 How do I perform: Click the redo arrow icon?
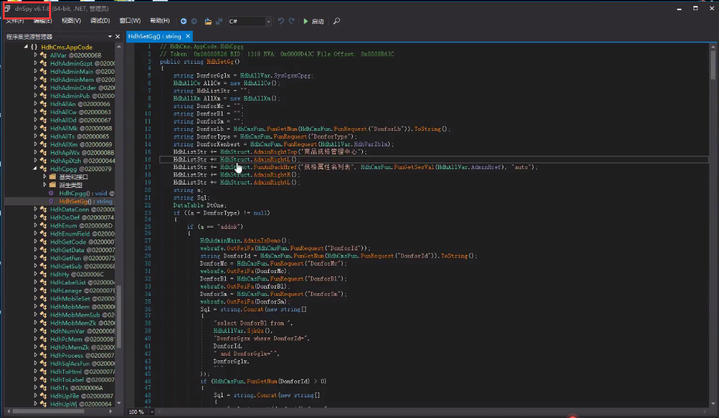pos(292,21)
